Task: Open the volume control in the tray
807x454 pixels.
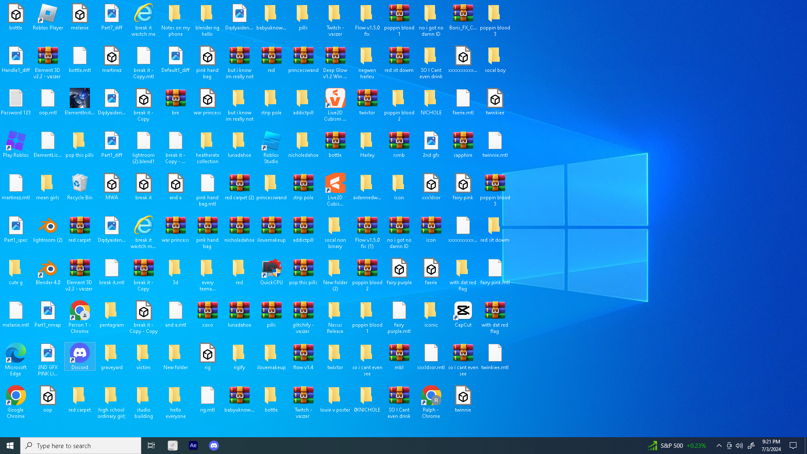Action: point(739,446)
